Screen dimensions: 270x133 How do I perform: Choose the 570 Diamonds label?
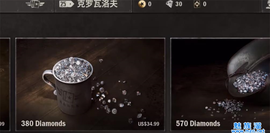(198, 123)
